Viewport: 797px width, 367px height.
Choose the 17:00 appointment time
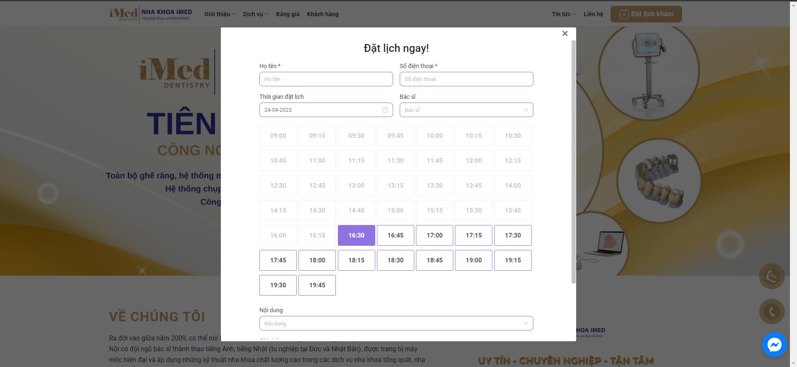(434, 235)
